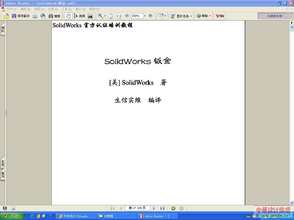This screenshot has width=294, height=220.
Task: Click the Open file folder icon
Action: pos(6,16)
